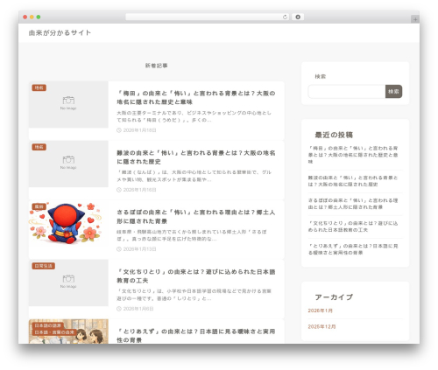
Task: Open recent post とりあえず in sidebar
Action: pos(353,249)
